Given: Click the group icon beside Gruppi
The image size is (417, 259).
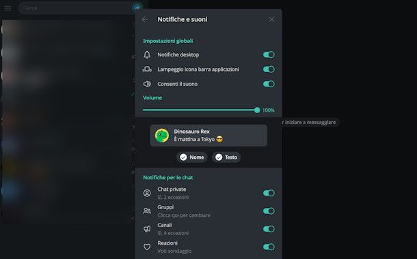Looking at the screenshot, I should pos(147,211).
